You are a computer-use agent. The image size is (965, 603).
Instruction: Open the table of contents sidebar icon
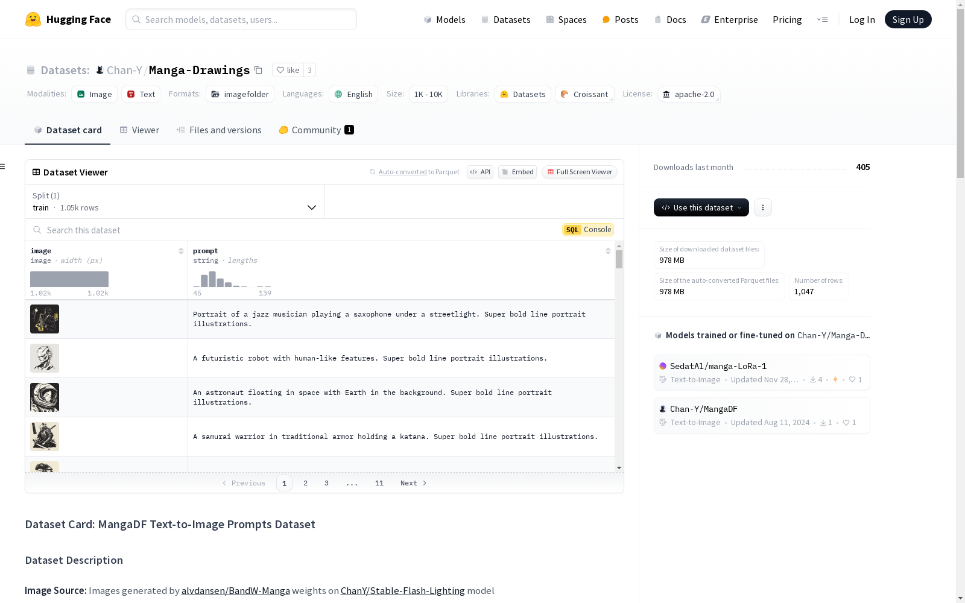click(3, 166)
